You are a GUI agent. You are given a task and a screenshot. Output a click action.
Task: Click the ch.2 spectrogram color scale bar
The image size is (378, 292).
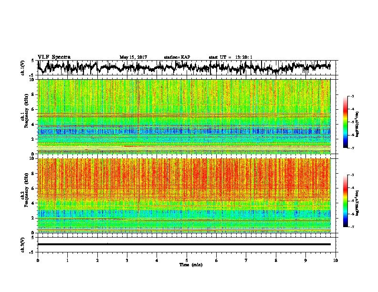coord(345,201)
